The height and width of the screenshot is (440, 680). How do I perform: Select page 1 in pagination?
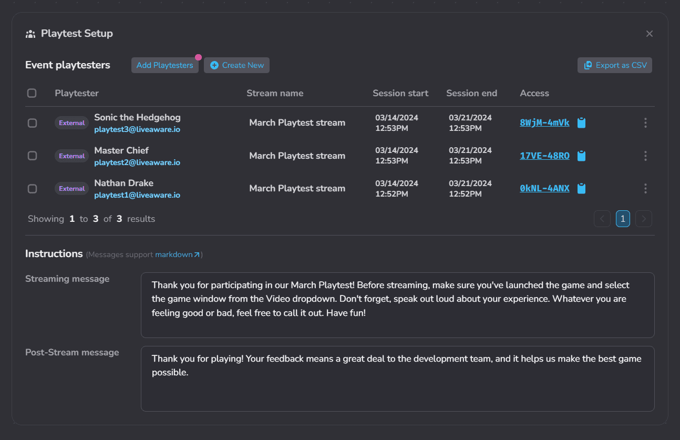coord(623,219)
